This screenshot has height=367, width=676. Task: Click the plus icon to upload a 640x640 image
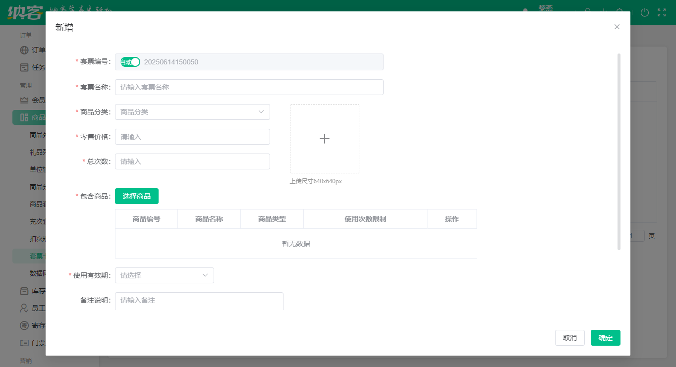[x=325, y=139]
